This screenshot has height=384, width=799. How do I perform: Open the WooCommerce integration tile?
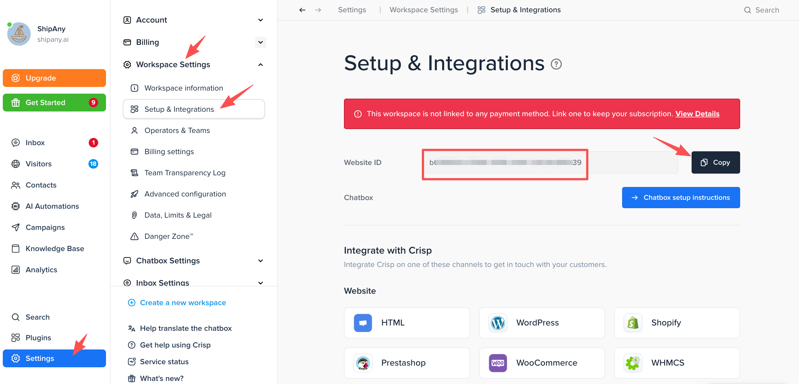pos(542,363)
